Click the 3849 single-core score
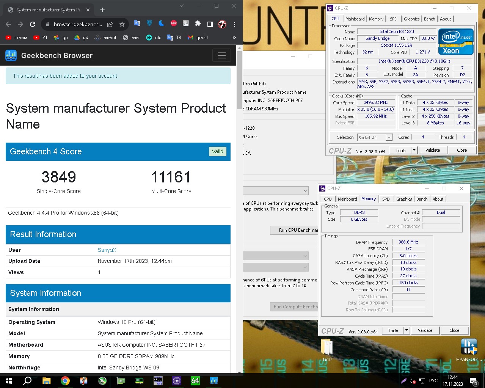 [59, 177]
